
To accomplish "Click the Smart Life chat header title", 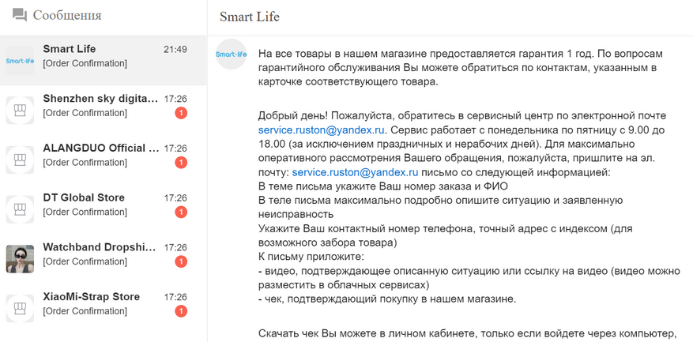I will [249, 17].
